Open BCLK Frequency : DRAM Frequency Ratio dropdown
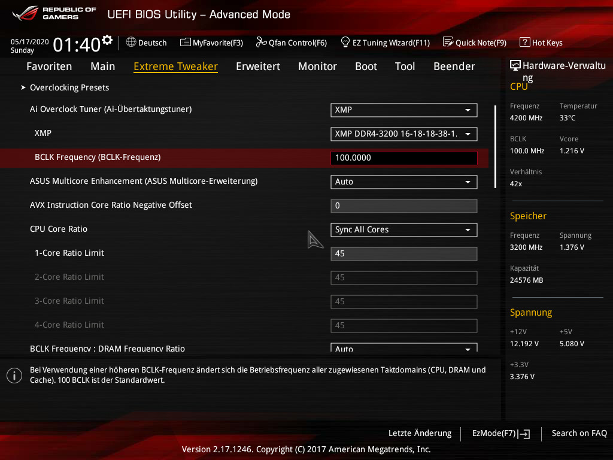Viewport: 613px width, 460px height. (404, 347)
